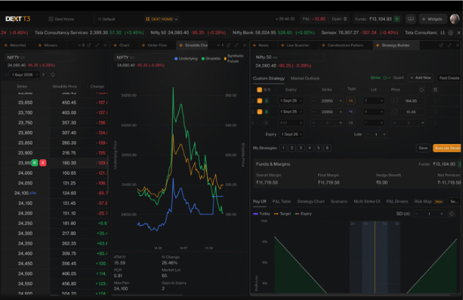The width and height of the screenshot is (463, 300).
Task: Open expiry dropdown of PE leg
Action: (291, 111)
